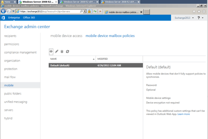The image size is (208, 139).
Task: Switch to the Home VM tab
Action: pyautogui.click(x=7, y=2)
